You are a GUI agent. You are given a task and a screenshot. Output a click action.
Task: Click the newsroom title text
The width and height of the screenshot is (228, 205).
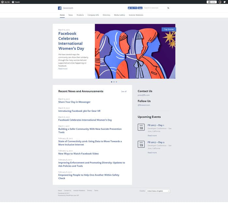coord(68,8)
